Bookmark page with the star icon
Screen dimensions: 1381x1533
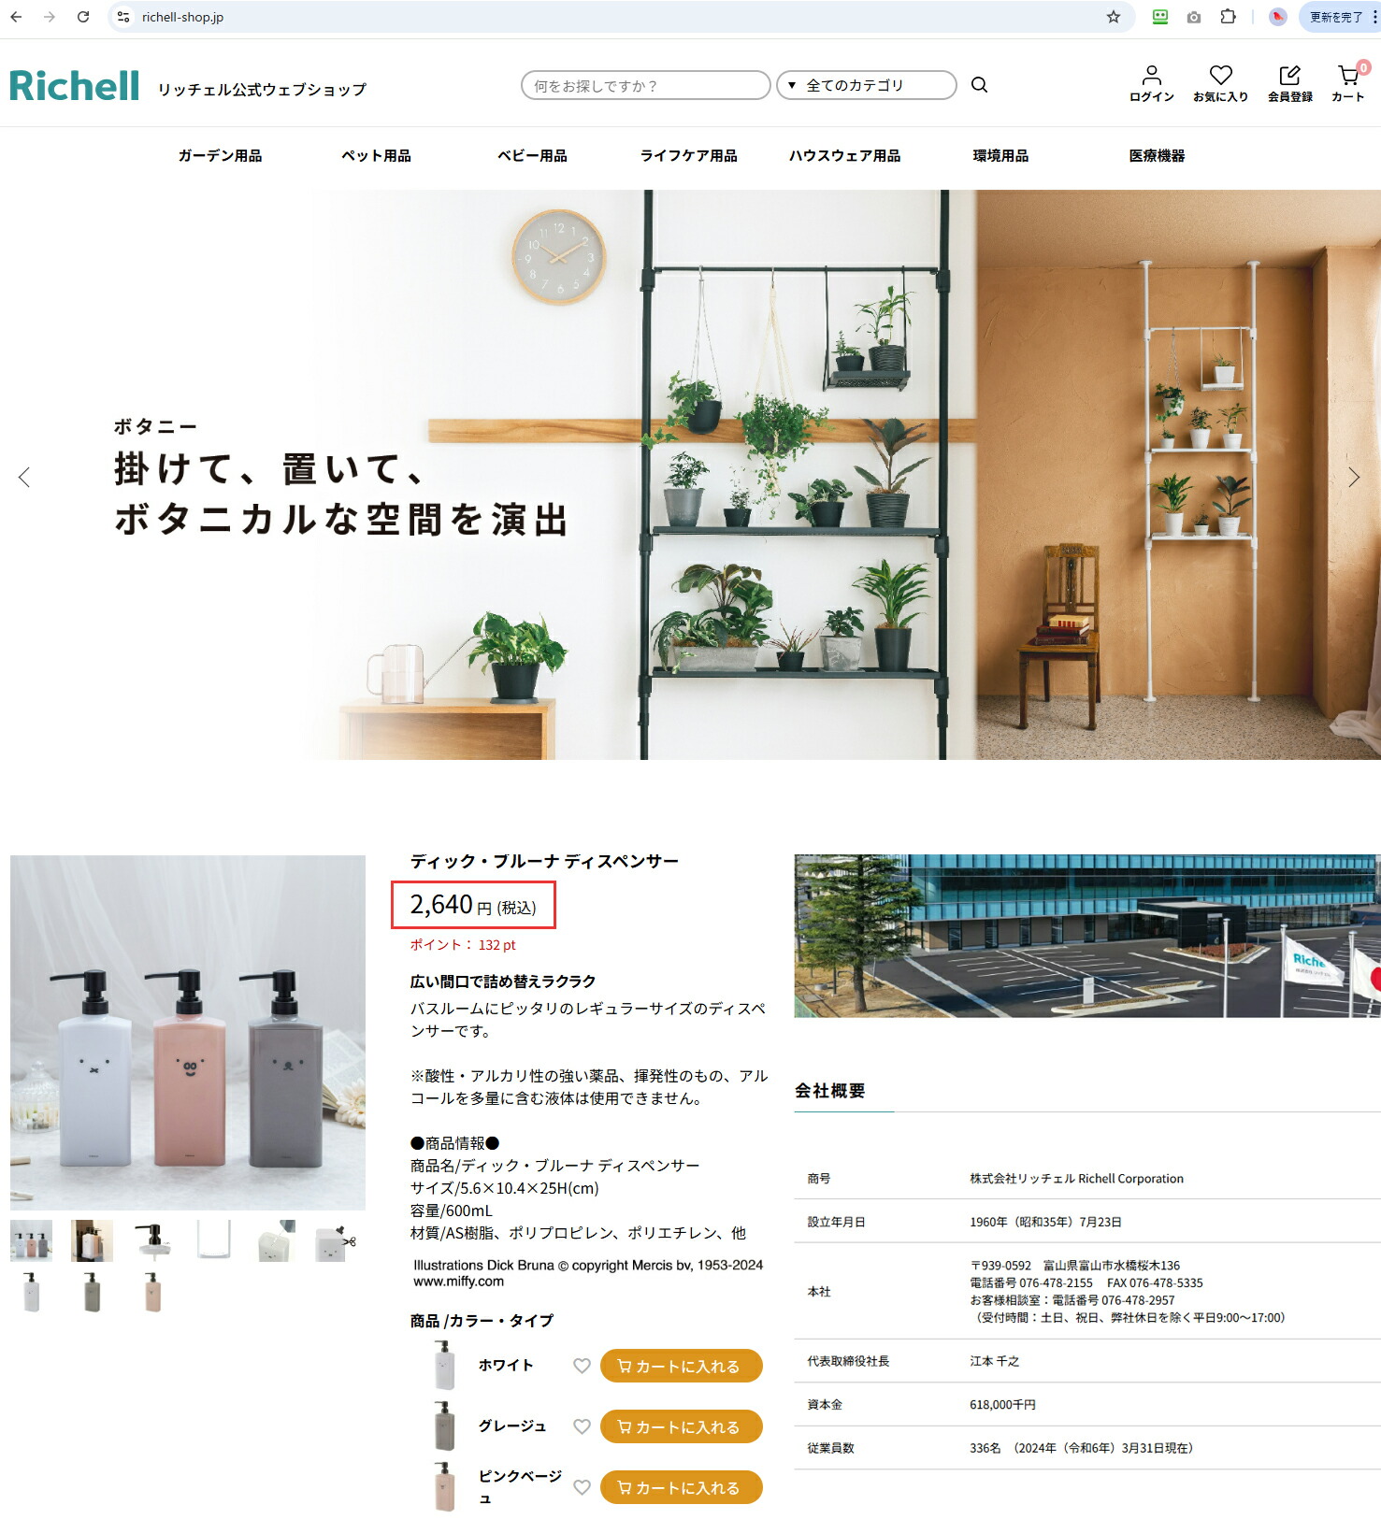[x=1113, y=17]
